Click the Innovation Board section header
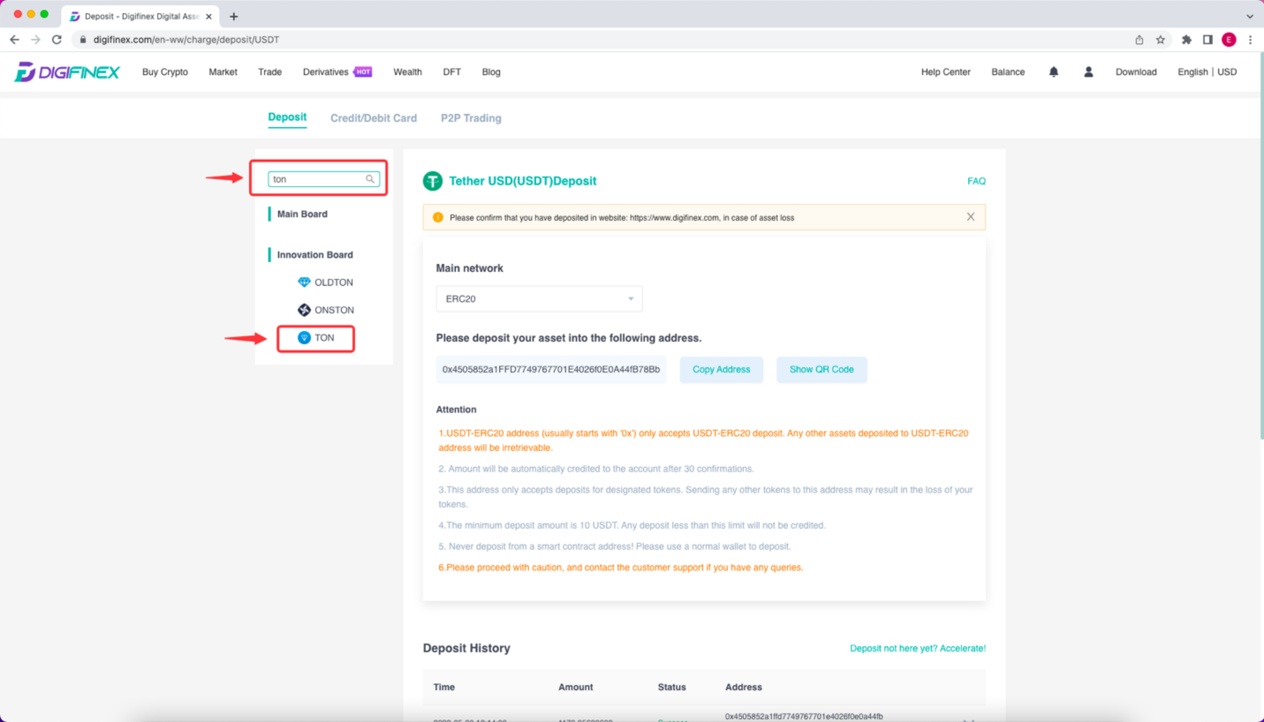 [x=315, y=255]
